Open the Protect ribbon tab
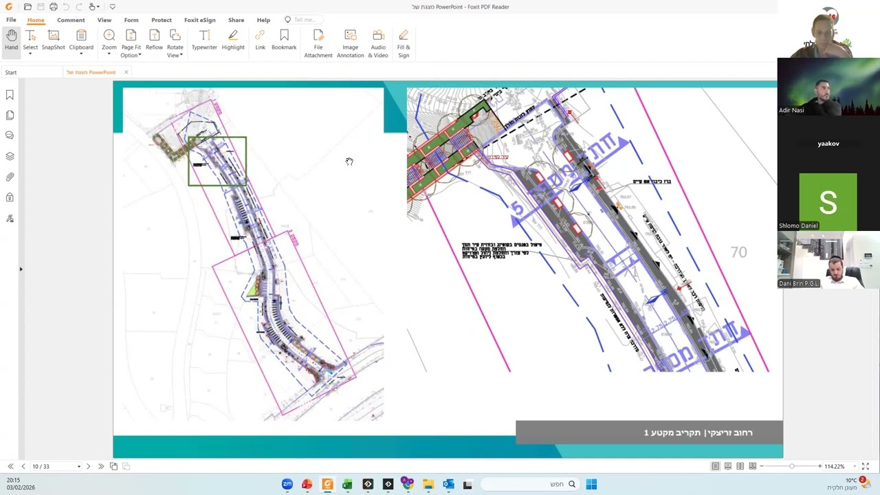880x495 pixels. pos(162,20)
